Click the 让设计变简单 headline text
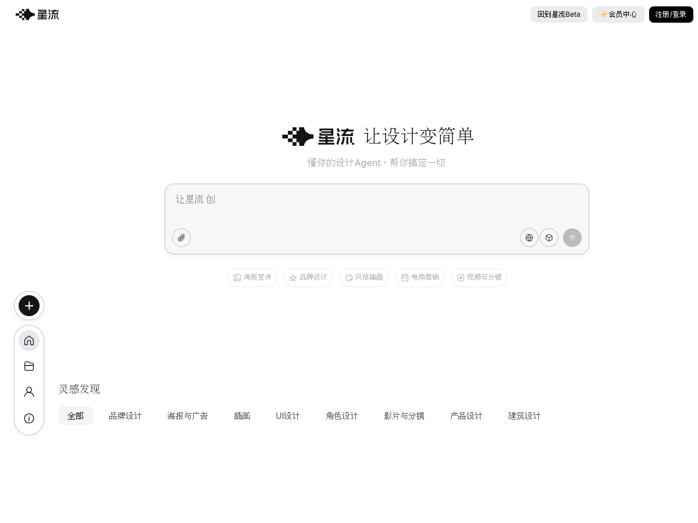The image size is (698, 523). (419, 136)
